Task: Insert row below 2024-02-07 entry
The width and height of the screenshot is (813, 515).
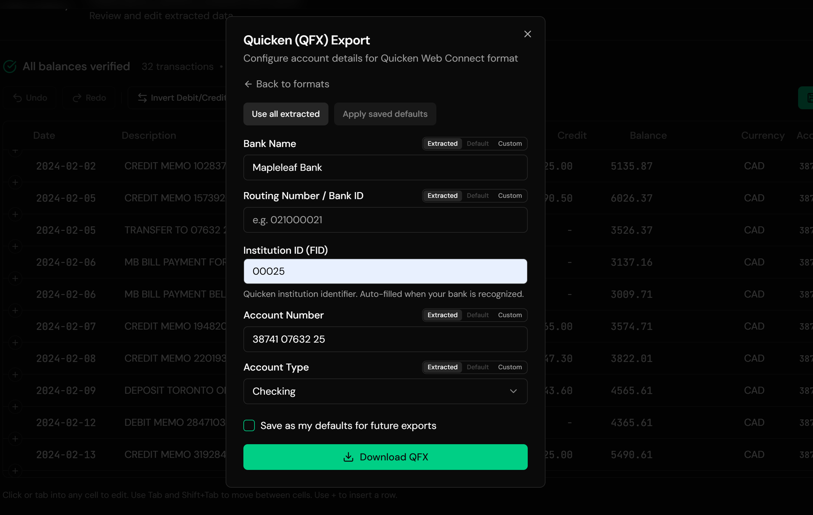Action: pyautogui.click(x=15, y=343)
